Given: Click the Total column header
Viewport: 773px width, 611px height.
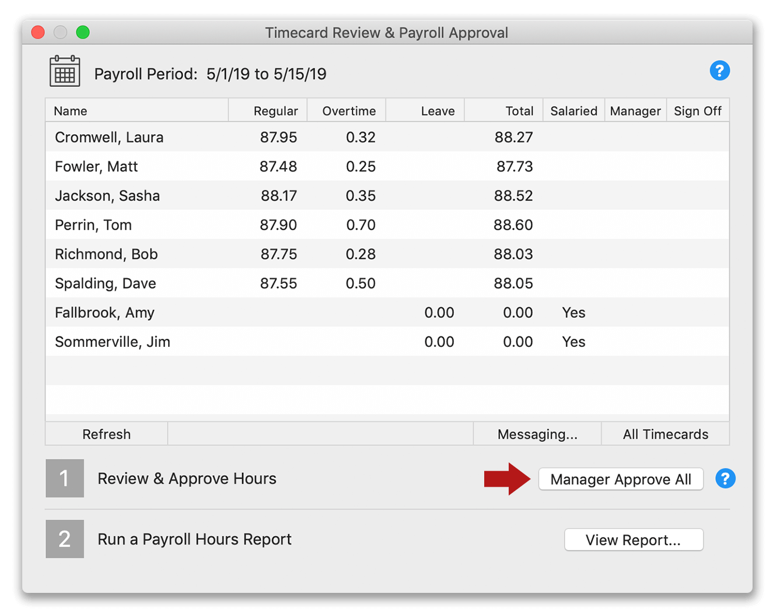Looking at the screenshot, I should (x=518, y=110).
